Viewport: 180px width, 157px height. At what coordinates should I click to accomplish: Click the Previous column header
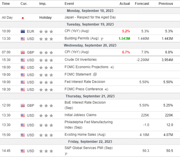pos(166,4)
